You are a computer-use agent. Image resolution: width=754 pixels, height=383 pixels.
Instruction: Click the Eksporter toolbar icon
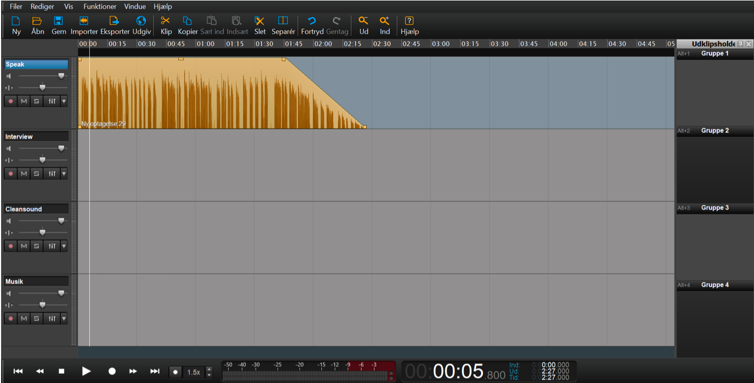114,21
